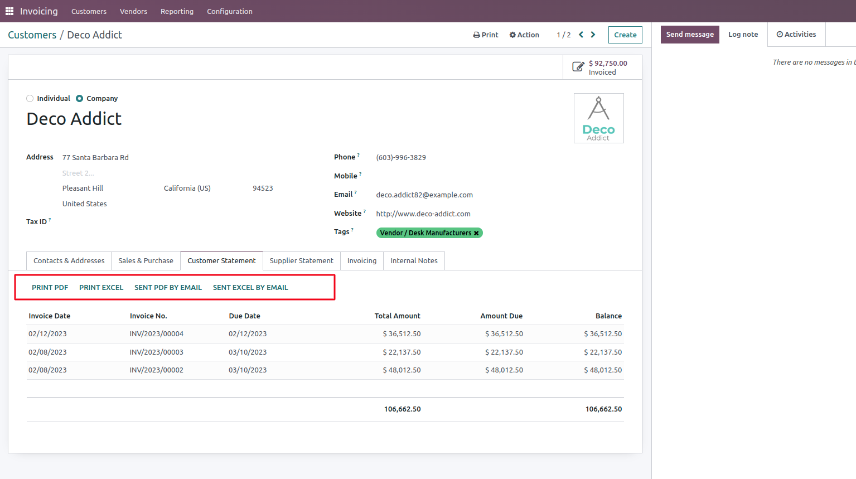This screenshot has height=479, width=856.
Task: Open the Customers top menu
Action: 89,11
